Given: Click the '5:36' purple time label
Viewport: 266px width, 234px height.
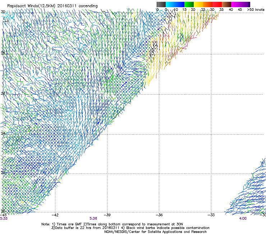Looking at the screenshot, I should (x=93, y=219).
